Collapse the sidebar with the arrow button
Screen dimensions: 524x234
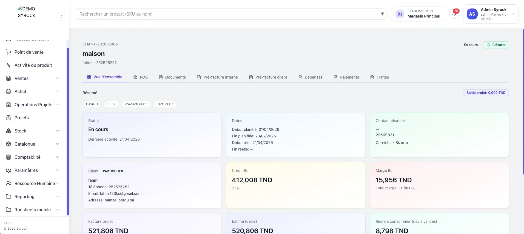61,16
